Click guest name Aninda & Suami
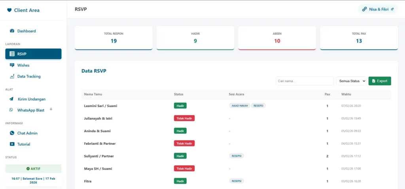The width and height of the screenshot is (405, 189). pyautogui.click(x=97, y=131)
